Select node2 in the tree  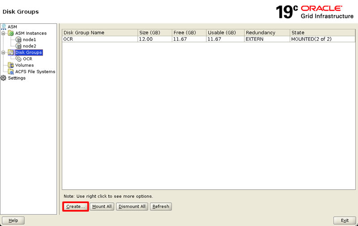[x=30, y=46]
